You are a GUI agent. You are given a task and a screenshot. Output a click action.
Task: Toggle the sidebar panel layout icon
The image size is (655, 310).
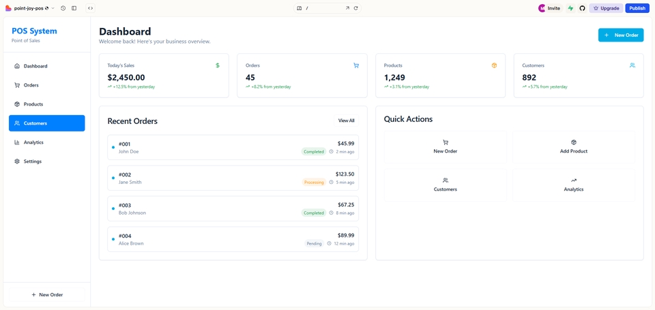tap(74, 8)
